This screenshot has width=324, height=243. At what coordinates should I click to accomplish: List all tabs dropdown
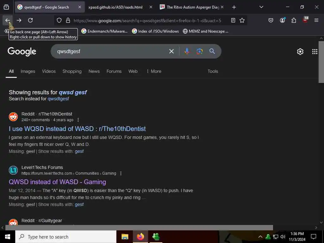pyautogui.click(x=261, y=7)
